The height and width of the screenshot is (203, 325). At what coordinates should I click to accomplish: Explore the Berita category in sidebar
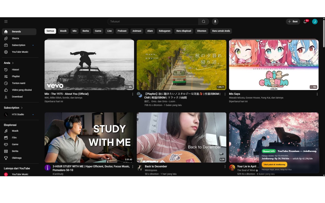pyautogui.click(x=19, y=151)
